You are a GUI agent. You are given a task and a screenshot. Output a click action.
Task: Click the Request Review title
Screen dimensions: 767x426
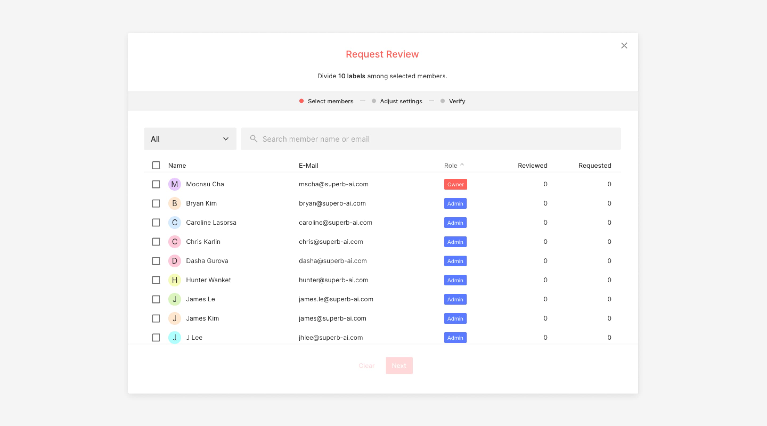382,54
